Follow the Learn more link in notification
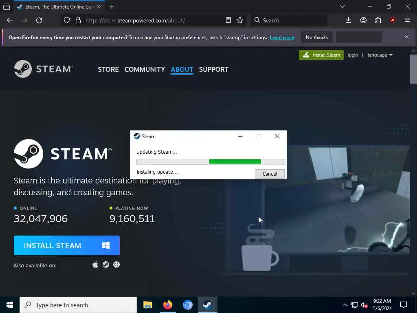 tap(282, 37)
